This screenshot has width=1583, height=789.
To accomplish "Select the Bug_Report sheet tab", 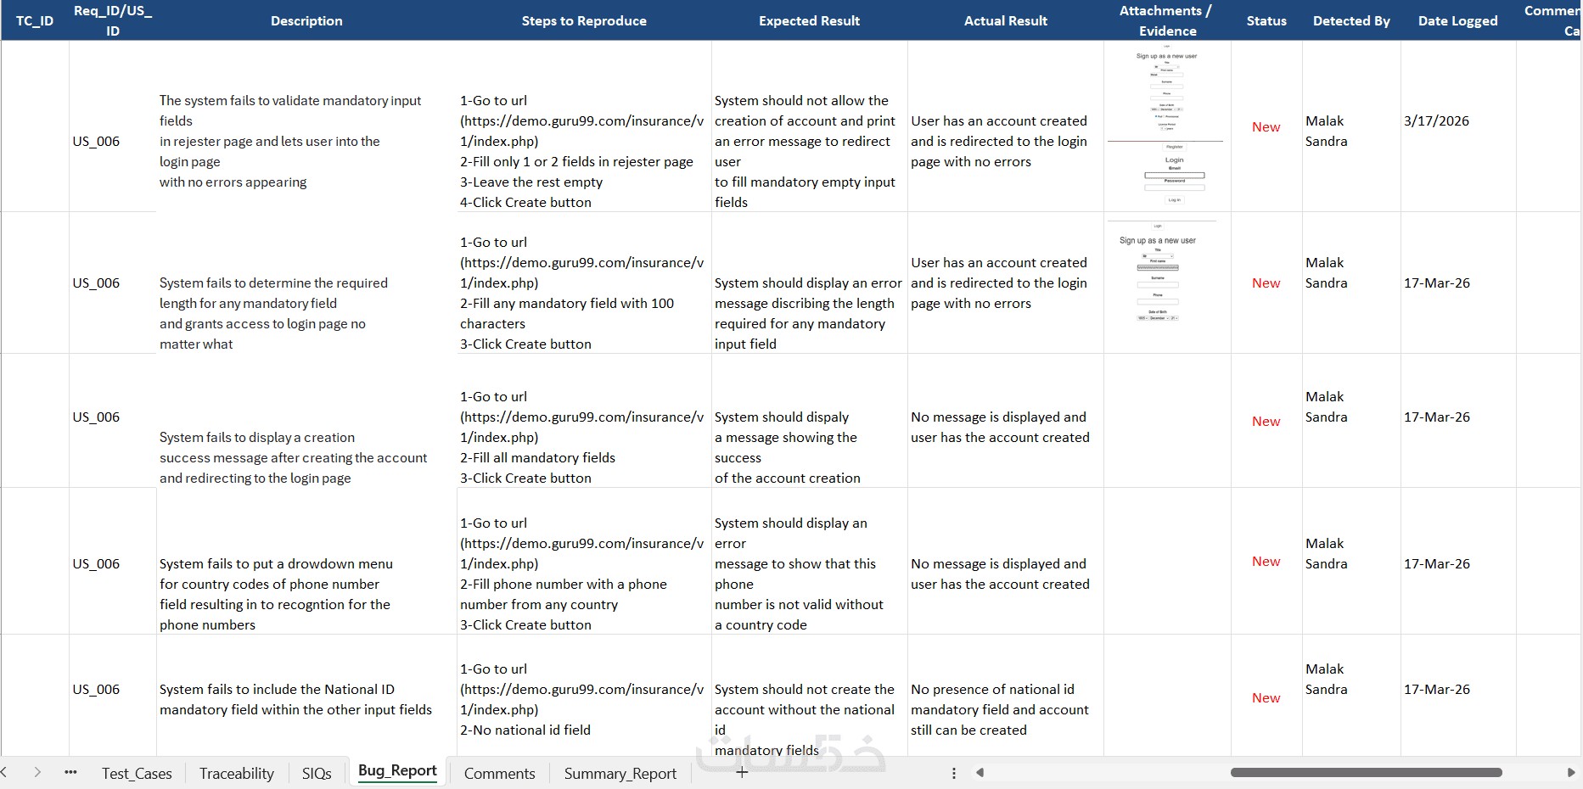I will (397, 770).
